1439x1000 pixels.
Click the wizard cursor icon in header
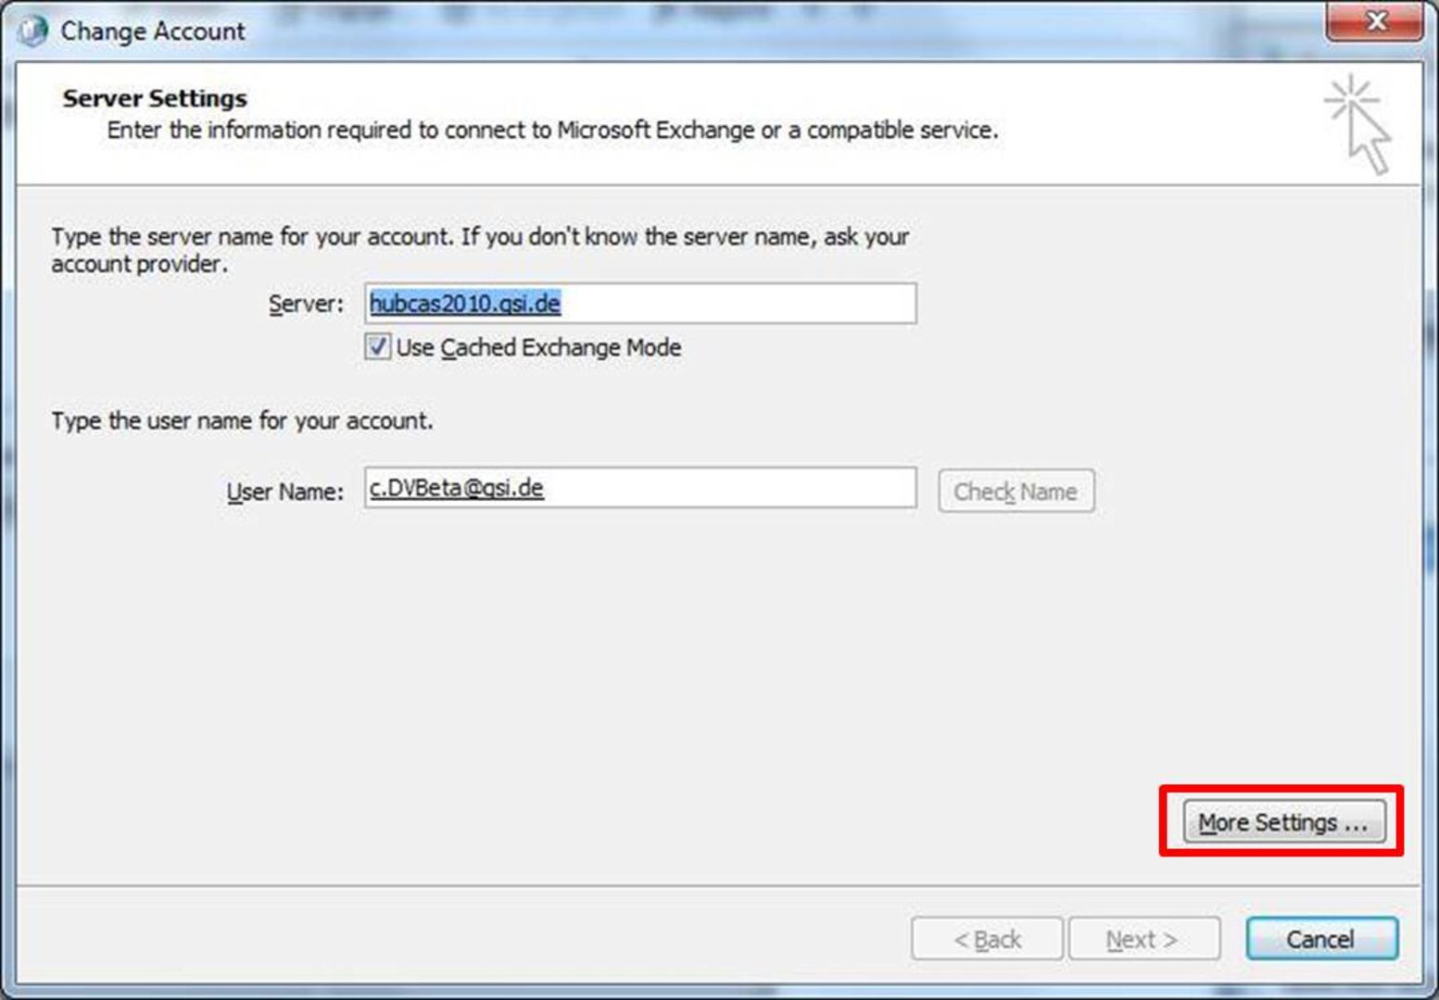coord(1358,124)
